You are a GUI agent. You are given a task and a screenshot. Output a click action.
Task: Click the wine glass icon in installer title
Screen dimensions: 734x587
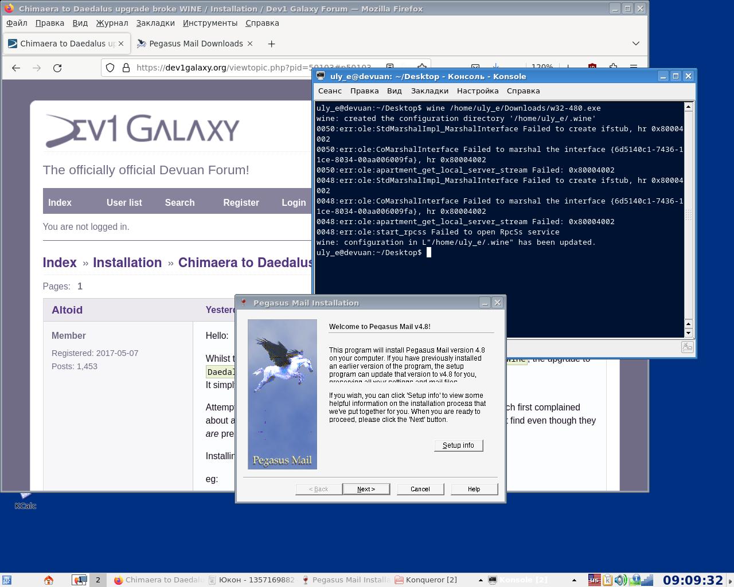tap(244, 303)
